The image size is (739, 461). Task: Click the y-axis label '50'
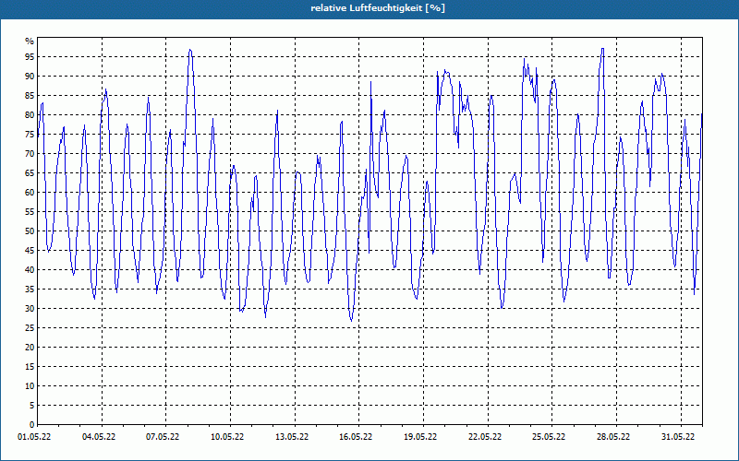click(x=30, y=231)
